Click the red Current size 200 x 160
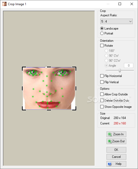The image size is (138, 169). pos(120,123)
